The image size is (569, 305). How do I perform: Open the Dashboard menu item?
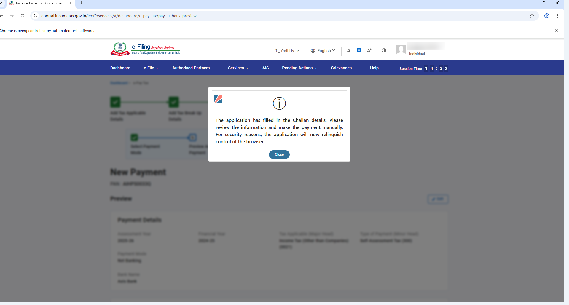point(120,68)
